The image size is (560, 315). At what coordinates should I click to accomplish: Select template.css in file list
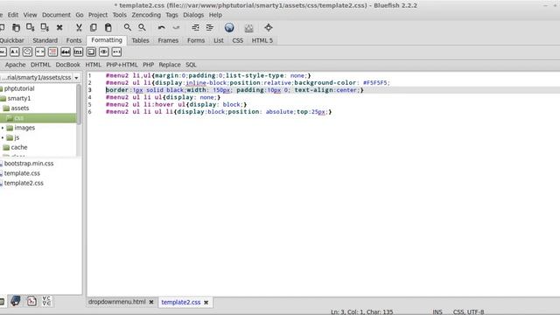[x=22, y=173]
